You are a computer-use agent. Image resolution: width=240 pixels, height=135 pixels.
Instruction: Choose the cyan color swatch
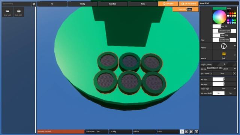[232, 20]
